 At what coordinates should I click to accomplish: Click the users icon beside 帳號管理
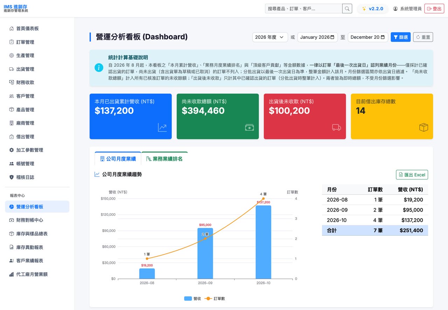point(12,163)
